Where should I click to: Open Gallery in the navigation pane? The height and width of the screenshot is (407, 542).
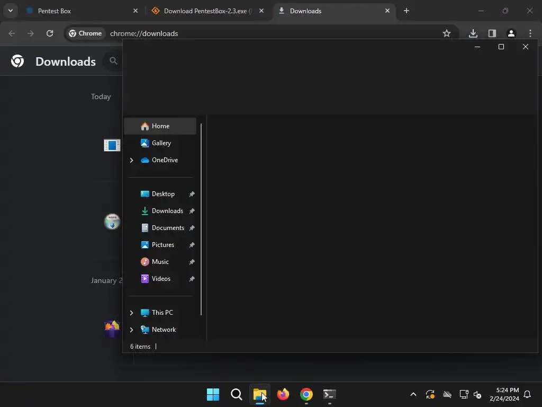point(160,143)
